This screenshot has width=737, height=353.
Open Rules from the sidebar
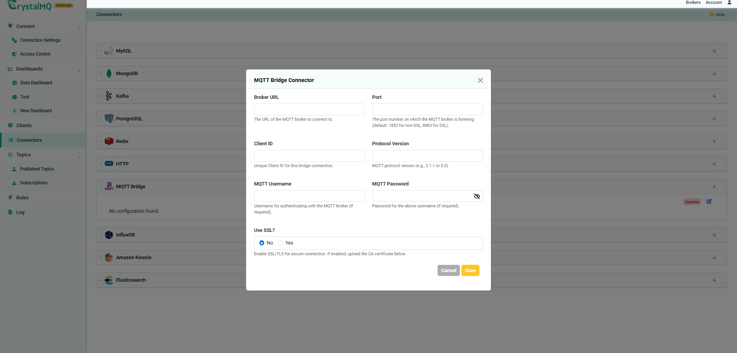(x=22, y=198)
